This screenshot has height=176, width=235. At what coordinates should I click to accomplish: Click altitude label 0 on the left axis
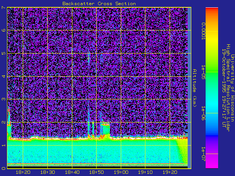pos(4,168)
